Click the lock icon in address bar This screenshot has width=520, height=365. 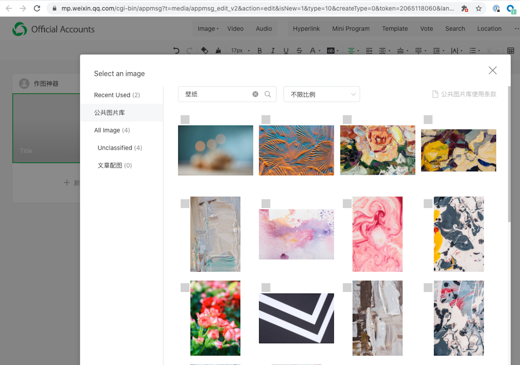54,8
